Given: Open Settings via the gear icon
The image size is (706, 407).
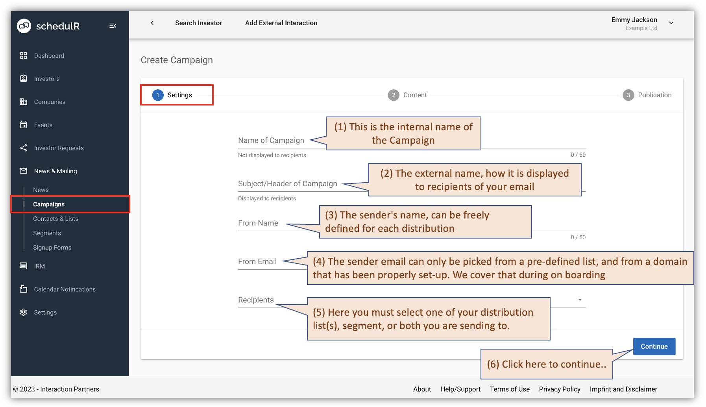Looking at the screenshot, I should [24, 312].
